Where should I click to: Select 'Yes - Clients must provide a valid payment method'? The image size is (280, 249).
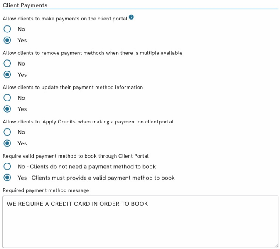[x=7, y=178]
